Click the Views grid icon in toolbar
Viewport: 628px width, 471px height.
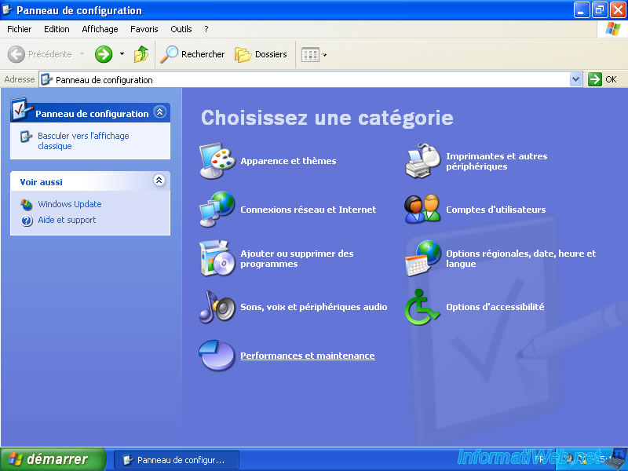[x=310, y=54]
